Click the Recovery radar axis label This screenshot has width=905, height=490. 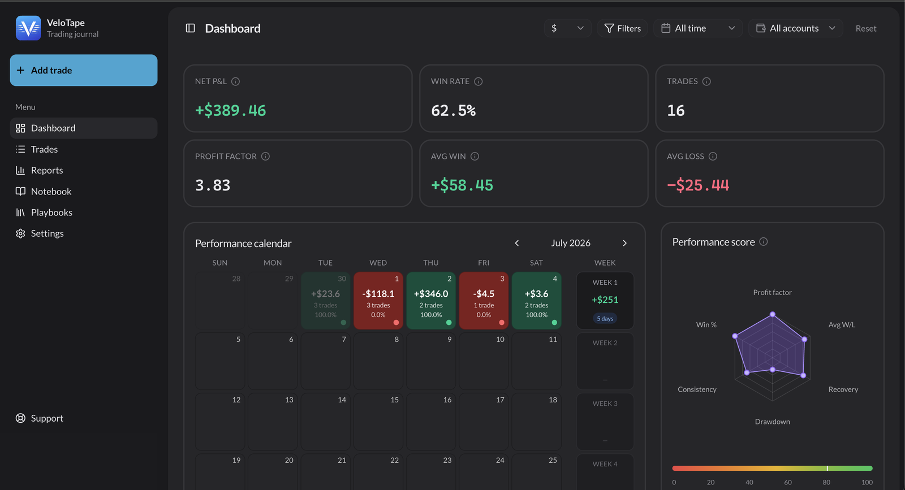coord(843,389)
